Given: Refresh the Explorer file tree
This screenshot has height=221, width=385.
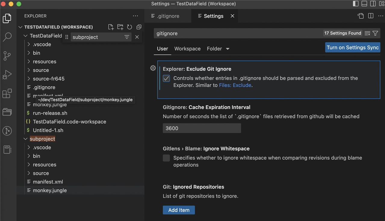Looking at the screenshot, I should pos(129,27).
